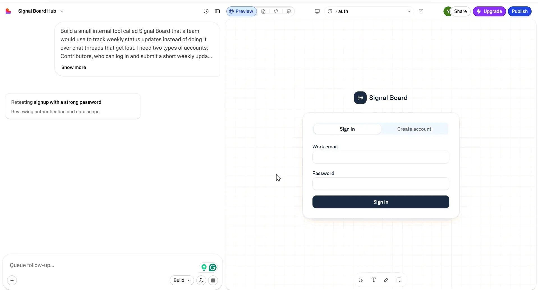538x290 pixels.
Task: Click the Signal Board broadcast logo
Action: [360, 98]
